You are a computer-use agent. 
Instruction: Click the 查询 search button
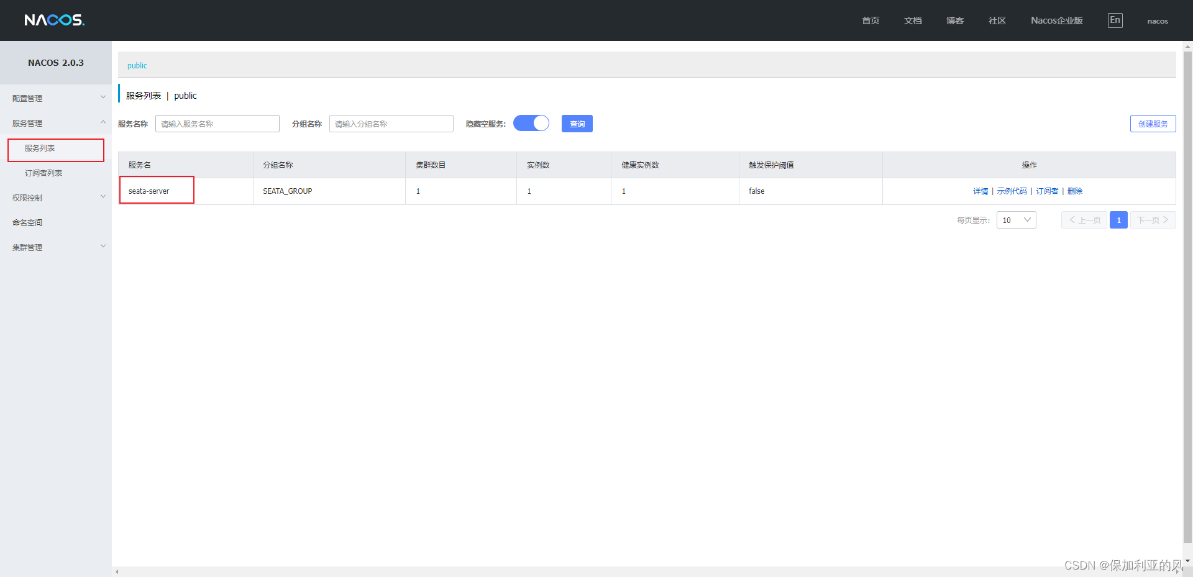[x=577, y=124]
